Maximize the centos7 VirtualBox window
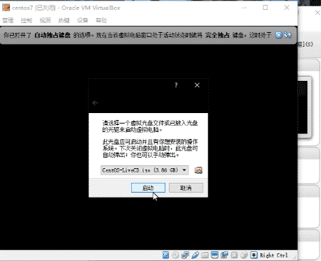 (265, 8)
